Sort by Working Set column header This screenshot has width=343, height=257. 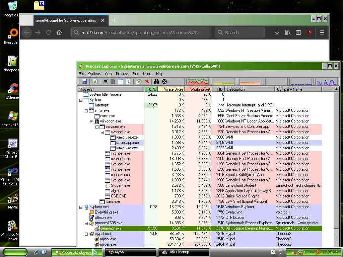pyautogui.click(x=198, y=89)
